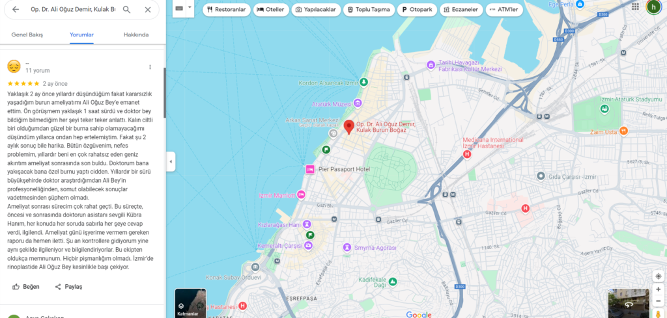
Task: Filter map by Restoranlar
Action: [x=226, y=9]
